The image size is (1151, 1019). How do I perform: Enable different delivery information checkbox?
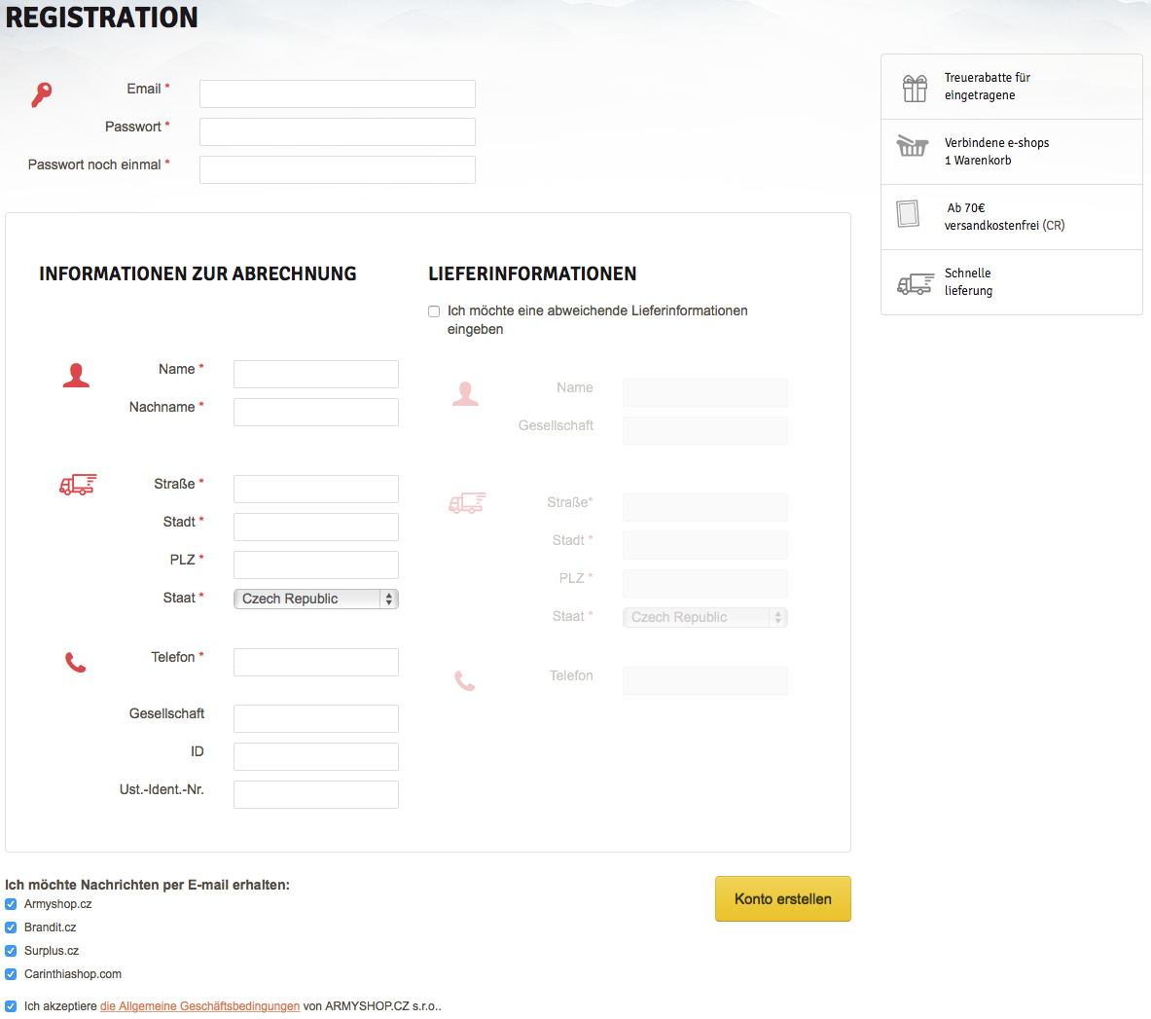point(434,311)
